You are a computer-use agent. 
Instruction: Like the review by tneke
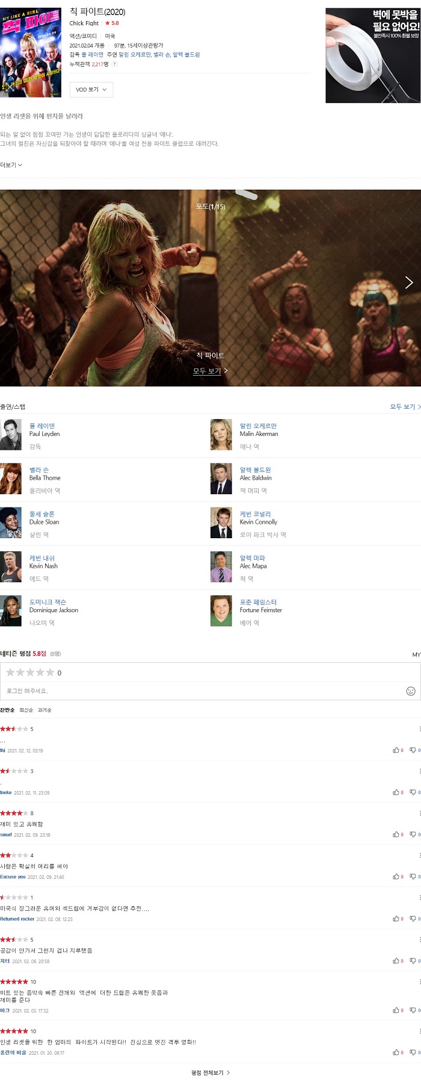[x=398, y=792]
